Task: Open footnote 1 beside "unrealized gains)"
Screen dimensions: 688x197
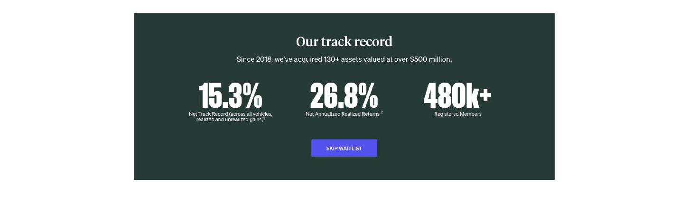Action: [265, 118]
